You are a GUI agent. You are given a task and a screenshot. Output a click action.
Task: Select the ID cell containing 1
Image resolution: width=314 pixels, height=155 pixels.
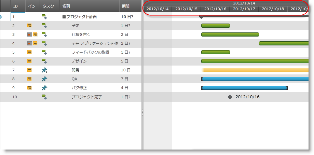pos(18,17)
